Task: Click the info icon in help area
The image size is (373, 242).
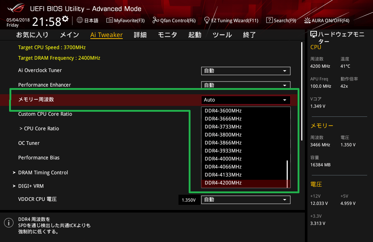Action: click(9, 223)
